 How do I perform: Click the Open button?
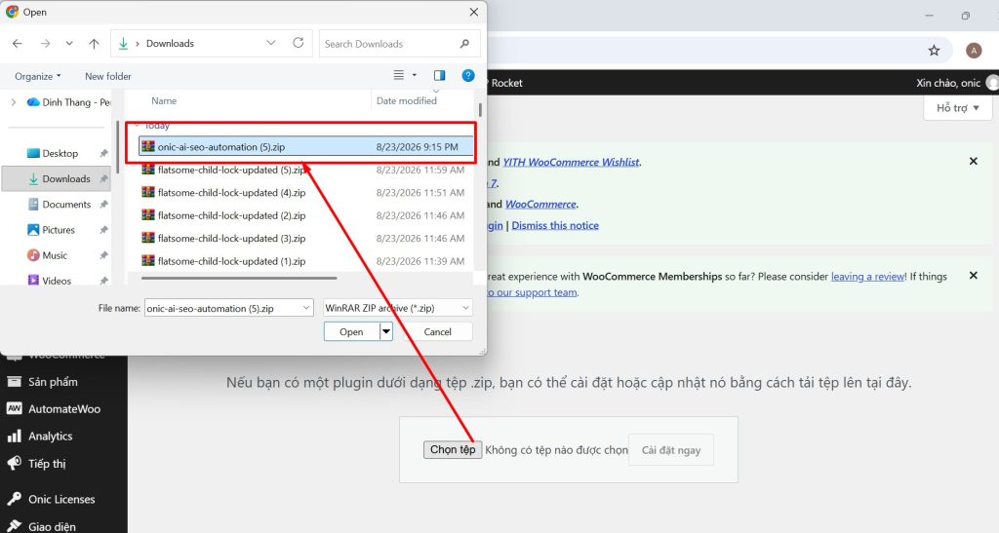pyautogui.click(x=351, y=331)
